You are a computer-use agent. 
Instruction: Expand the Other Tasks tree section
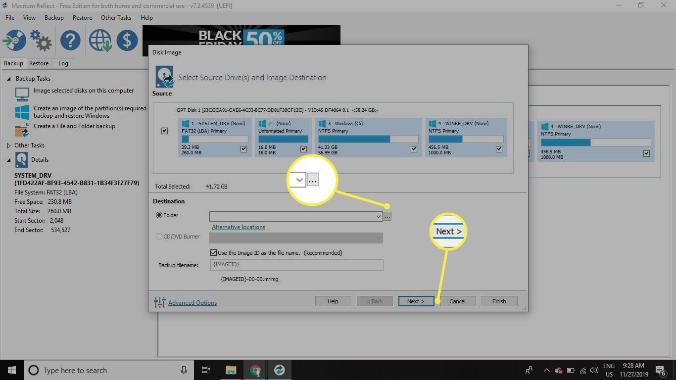8,145
